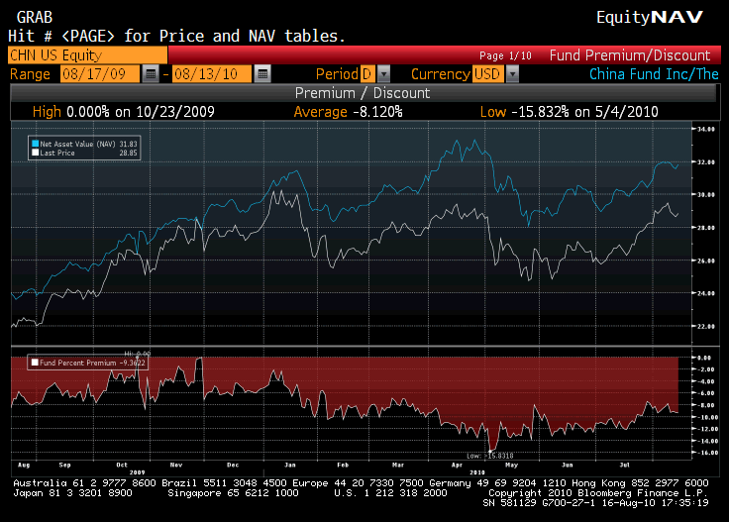Click the Fund Premium/Discount title
729x522 pixels.
point(630,55)
